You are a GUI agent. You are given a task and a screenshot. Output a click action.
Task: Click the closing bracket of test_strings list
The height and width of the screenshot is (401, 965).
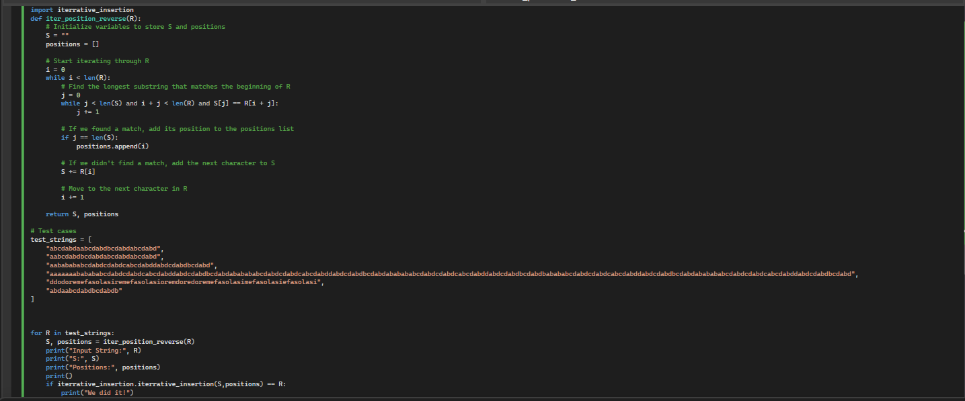click(x=31, y=298)
